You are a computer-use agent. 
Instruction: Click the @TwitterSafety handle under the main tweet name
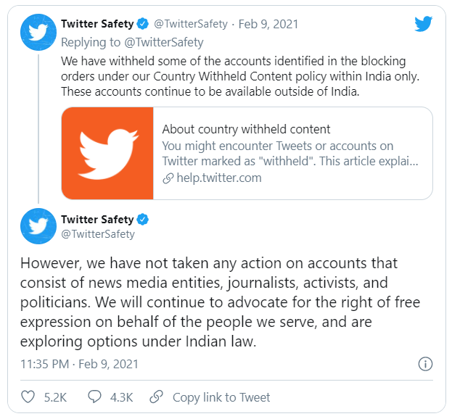(98, 234)
